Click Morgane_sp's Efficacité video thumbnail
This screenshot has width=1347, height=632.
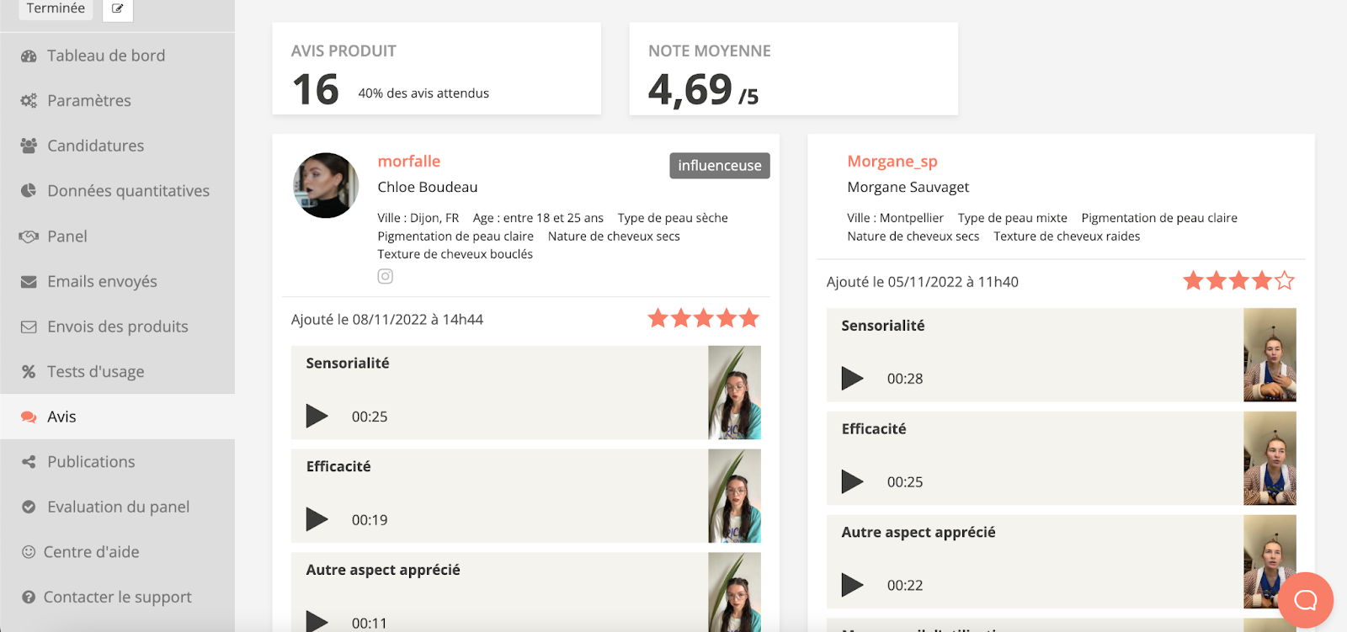(x=1270, y=458)
